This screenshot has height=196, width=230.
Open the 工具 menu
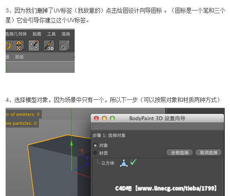tap(51, 34)
